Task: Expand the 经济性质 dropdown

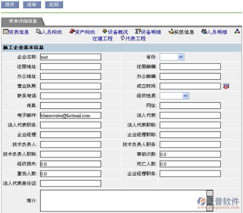Action: coord(185,96)
